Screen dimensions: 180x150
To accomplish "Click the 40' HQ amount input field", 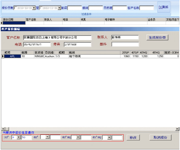I will click(86, 137).
